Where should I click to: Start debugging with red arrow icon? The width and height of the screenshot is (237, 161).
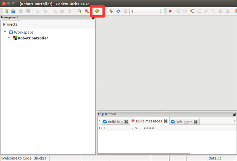tap(170, 11)
